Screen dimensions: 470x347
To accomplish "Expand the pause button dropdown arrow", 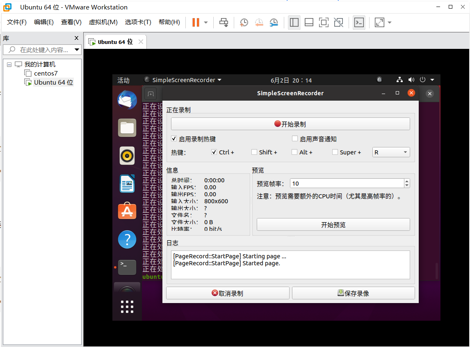I will [x=205, y=22].
